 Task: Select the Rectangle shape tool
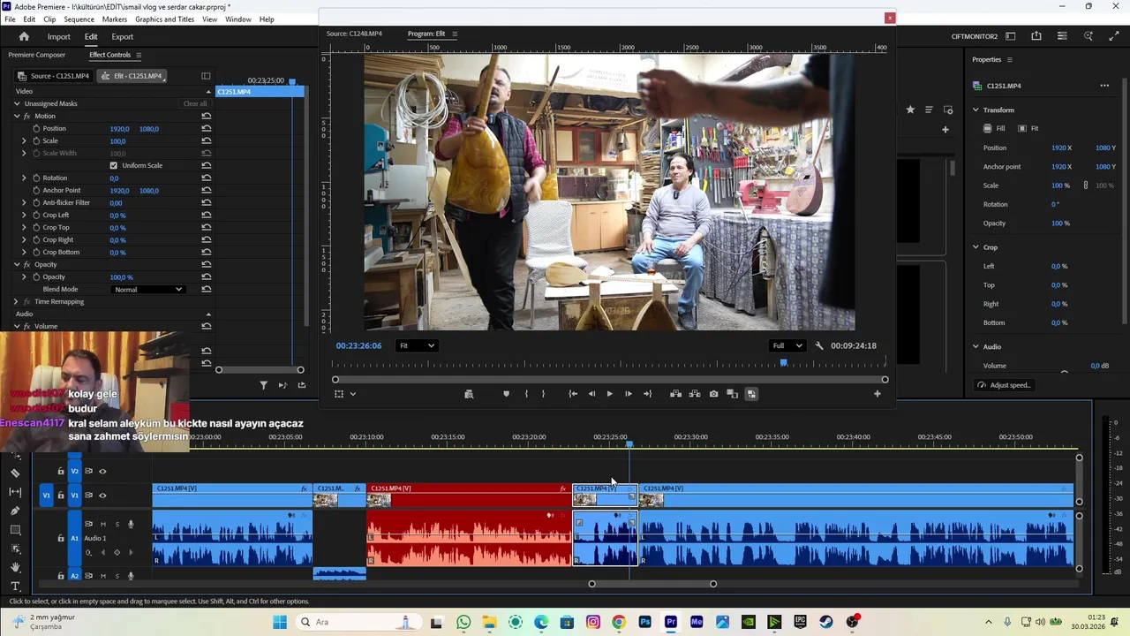pyautogui.click(x=15, y=530)
